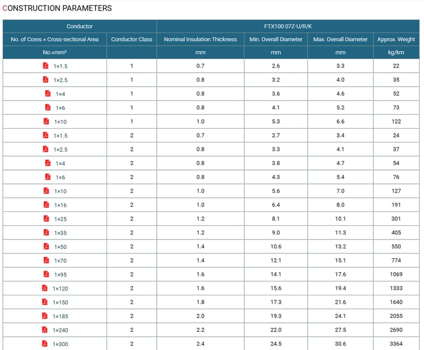Click the Conductor Class column header

131,39
